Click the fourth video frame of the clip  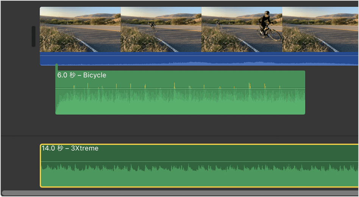pos(320,29)
